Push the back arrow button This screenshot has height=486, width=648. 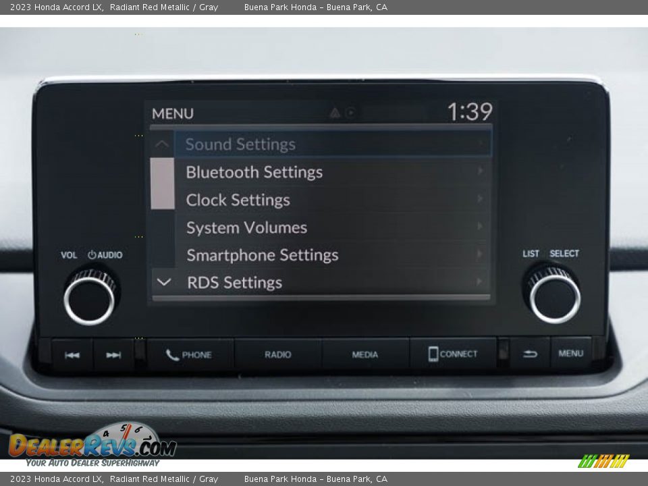click(530, 353)
